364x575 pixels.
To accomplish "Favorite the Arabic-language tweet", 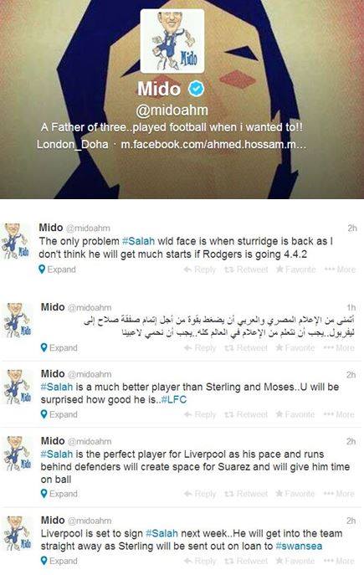I will pos(295,347).
